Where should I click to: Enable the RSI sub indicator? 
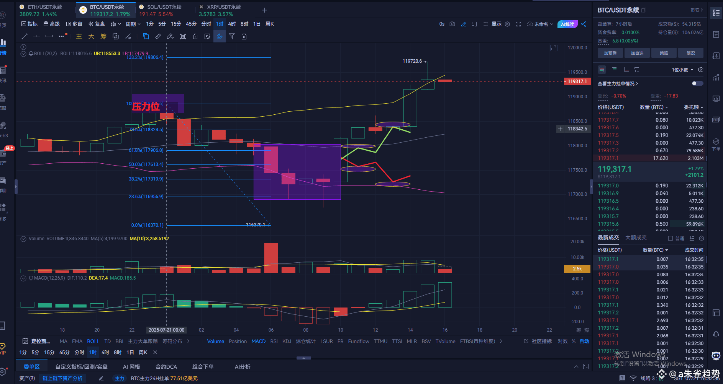(274, 341)
